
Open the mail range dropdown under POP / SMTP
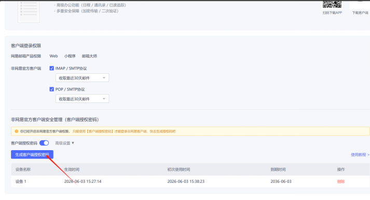82,99
